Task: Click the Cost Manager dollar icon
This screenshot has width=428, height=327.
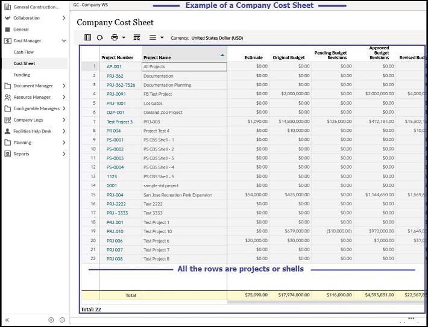Action: click(x=8, y=40)
